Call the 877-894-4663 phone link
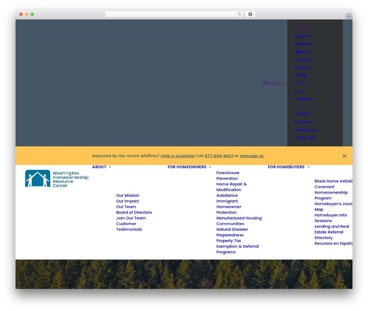 (x=219, y=156)
